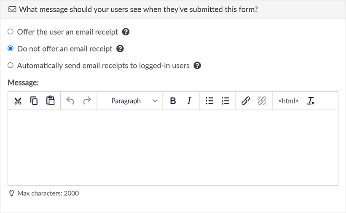Click the Cut scissors icon

(18, 101)
